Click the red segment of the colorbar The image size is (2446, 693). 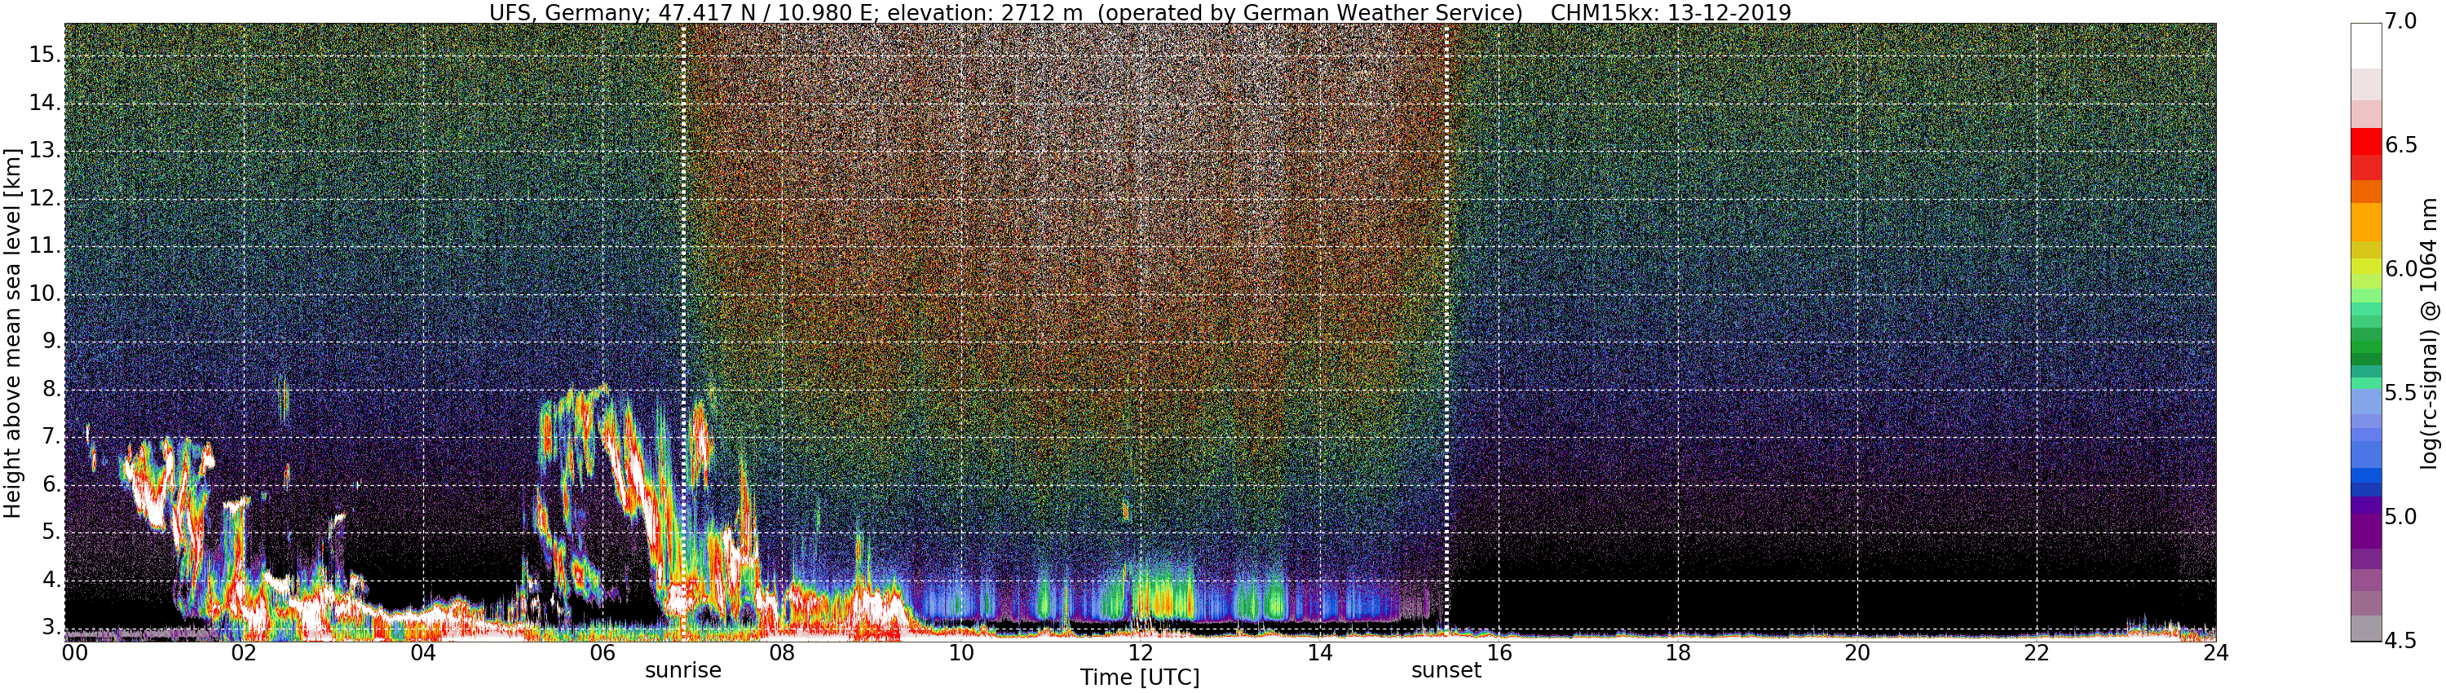(2366, 141)
